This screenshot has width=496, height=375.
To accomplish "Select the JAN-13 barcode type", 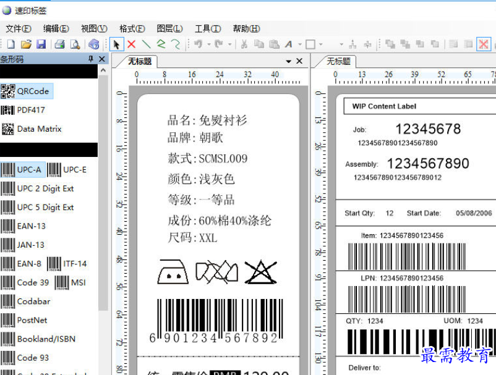I will click(22, 245).
